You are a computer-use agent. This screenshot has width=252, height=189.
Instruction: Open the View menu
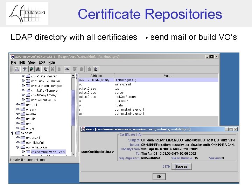click(31, 63)
